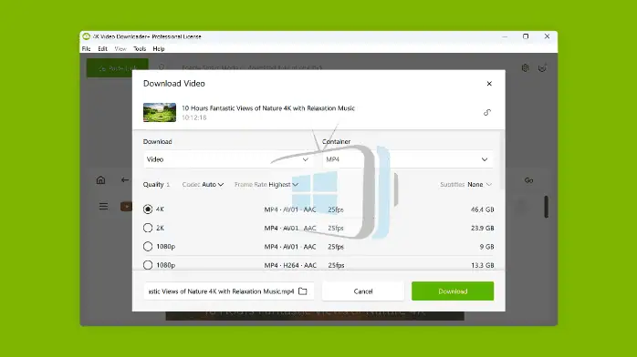Click the '10:12:18' duration text
Image resolution: width=637 pixels, height=357 pixels.
(x=194, y=117)
